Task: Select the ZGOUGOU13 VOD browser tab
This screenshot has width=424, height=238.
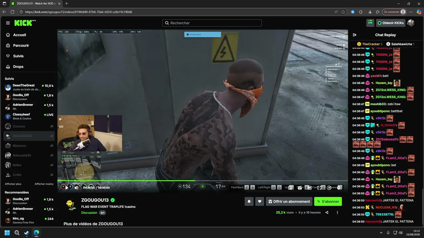Action: coord(36,4)
